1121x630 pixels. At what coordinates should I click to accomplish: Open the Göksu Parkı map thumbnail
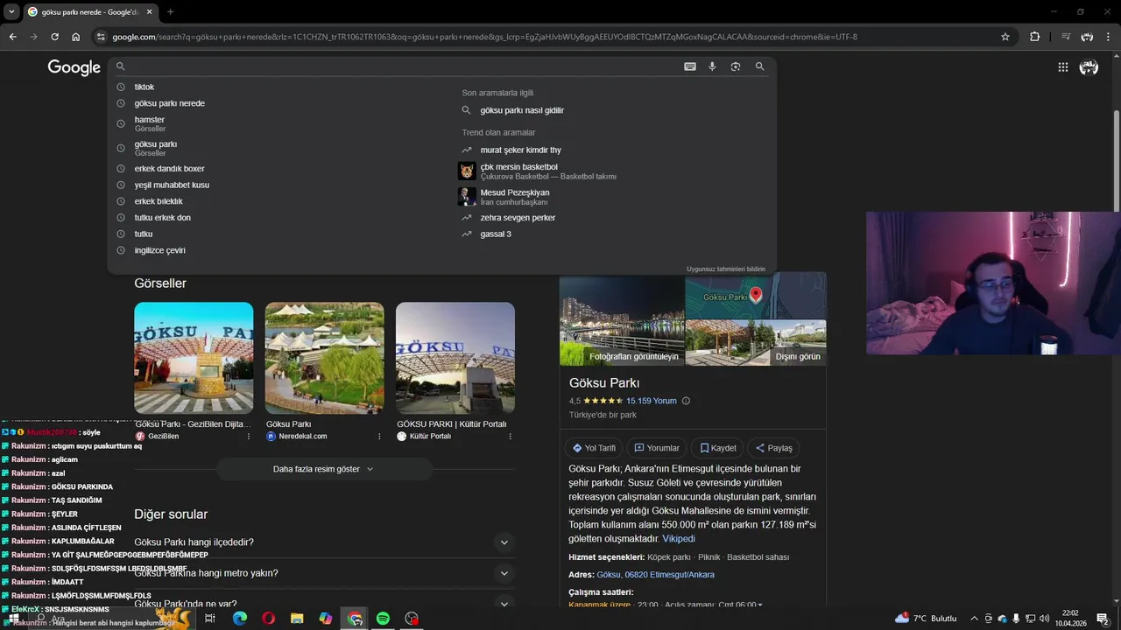tap(755, 297)
